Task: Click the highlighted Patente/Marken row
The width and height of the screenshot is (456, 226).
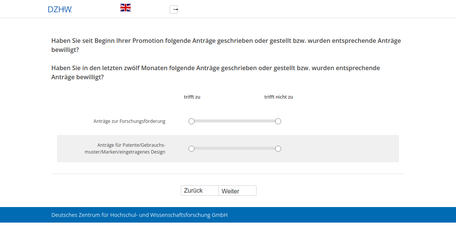Action: 228,149
